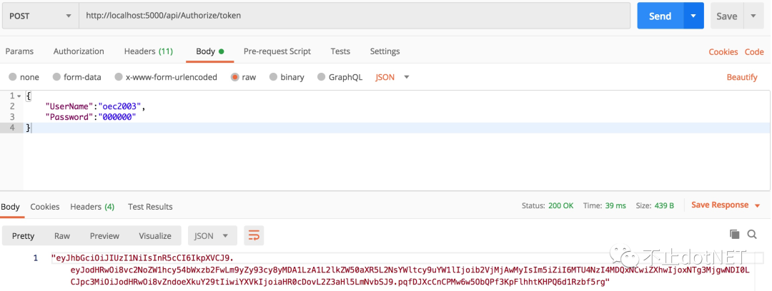Click the Send button
Screen dimensions: 772x291
coord(660,16)
